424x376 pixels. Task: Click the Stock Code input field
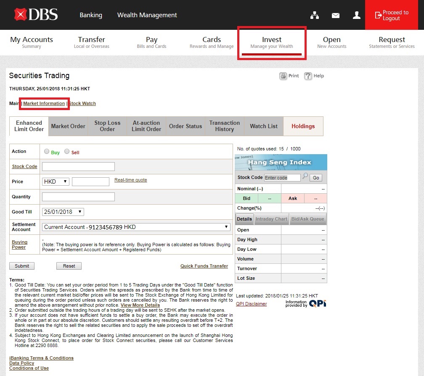click(x=78, y=166)
